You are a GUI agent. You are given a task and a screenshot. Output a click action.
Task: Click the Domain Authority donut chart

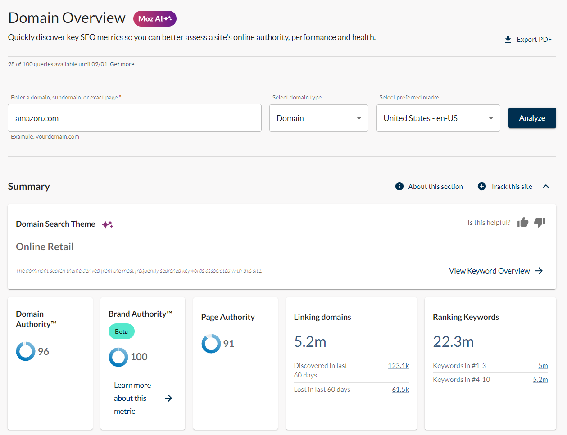[x=26, y=351]
